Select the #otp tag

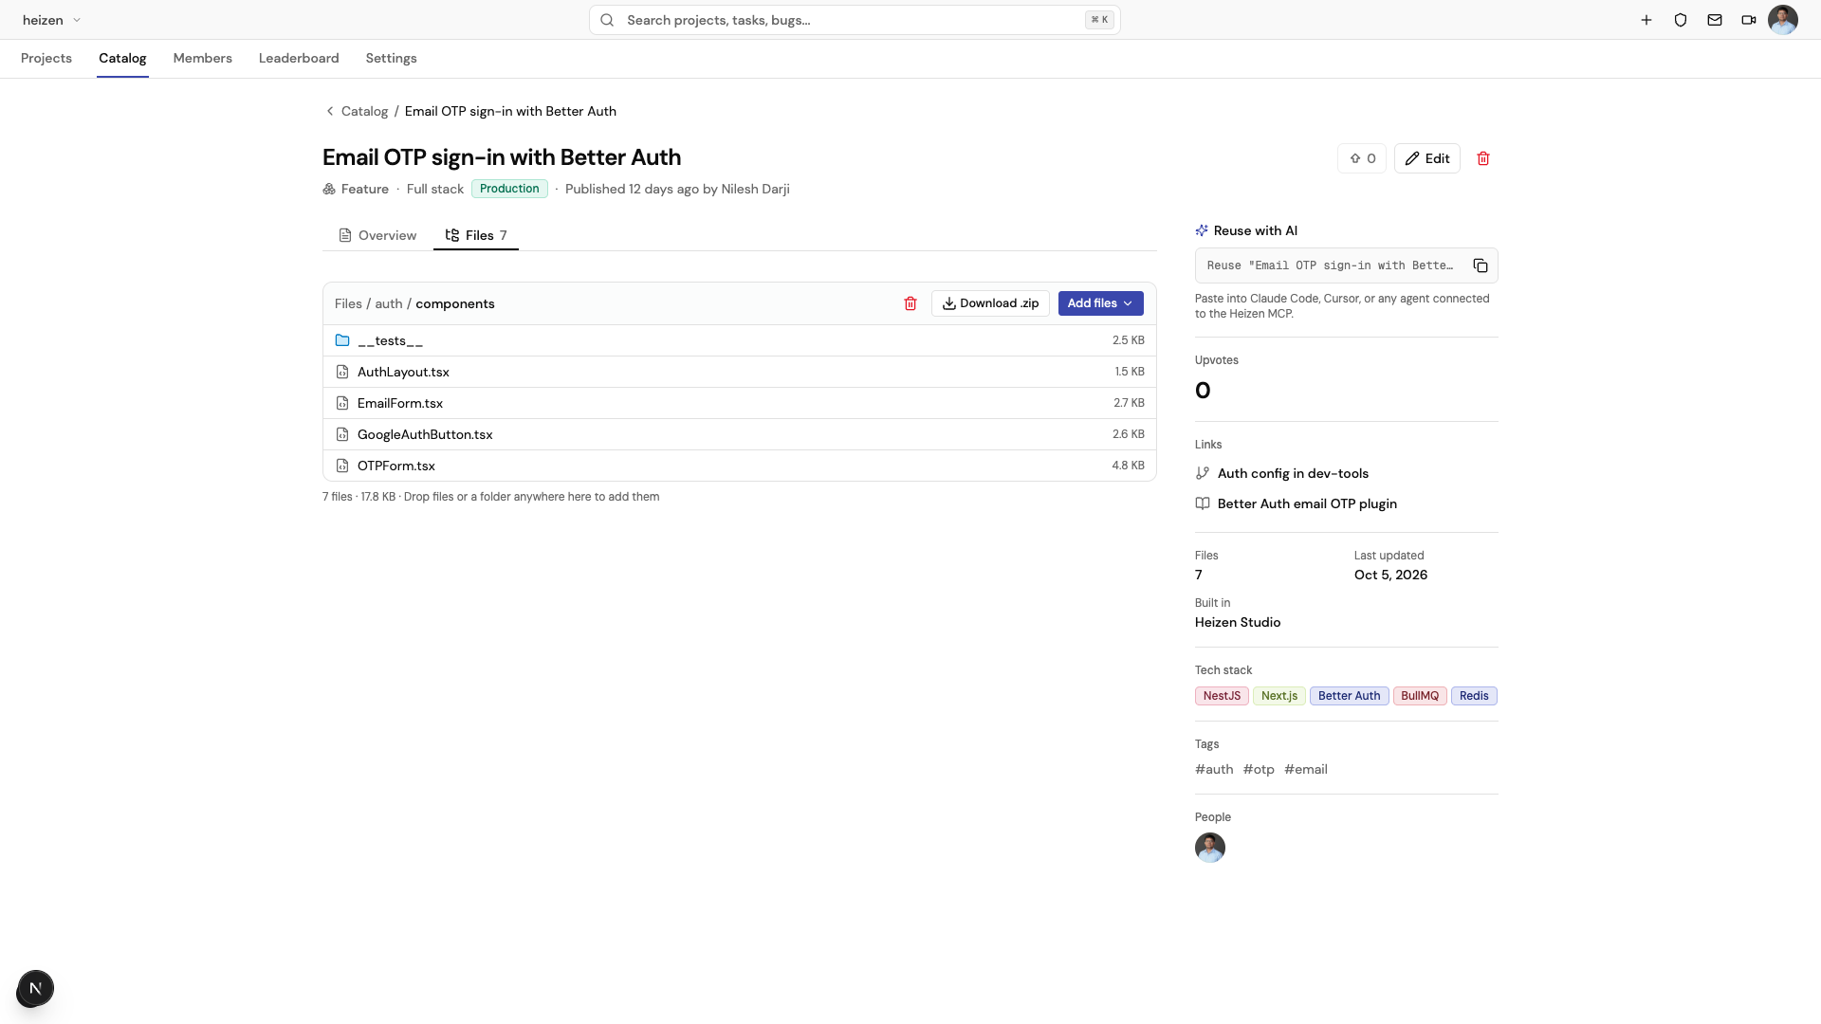coord(1259,769)
